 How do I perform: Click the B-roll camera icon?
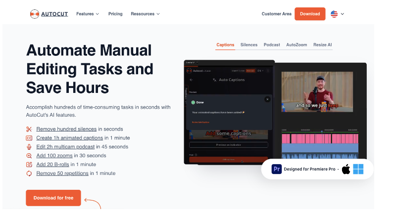[29, 165]
